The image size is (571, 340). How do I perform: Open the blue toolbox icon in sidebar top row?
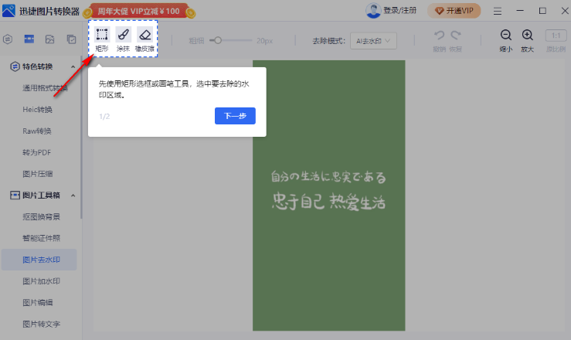click(29, 39)
